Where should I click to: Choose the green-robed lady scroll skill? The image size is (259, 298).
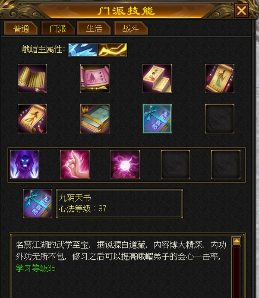coord(220,79)
